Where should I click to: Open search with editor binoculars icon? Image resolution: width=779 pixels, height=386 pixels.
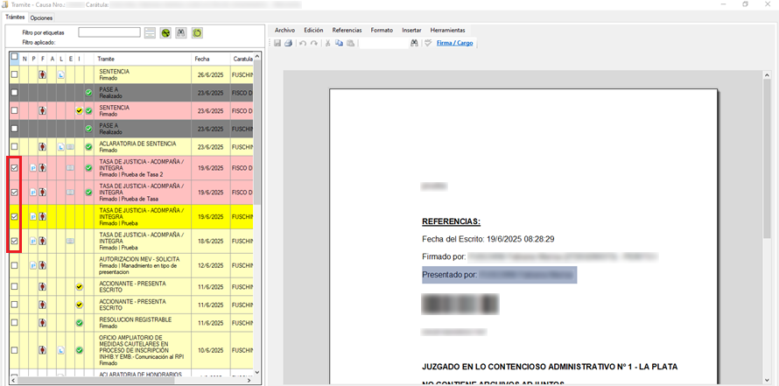(x=414, y=43)
